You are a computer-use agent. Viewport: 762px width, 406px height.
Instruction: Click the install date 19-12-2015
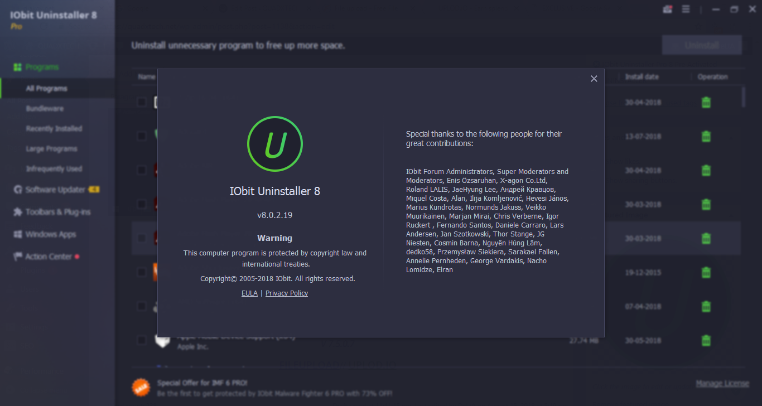click(643, 273)
